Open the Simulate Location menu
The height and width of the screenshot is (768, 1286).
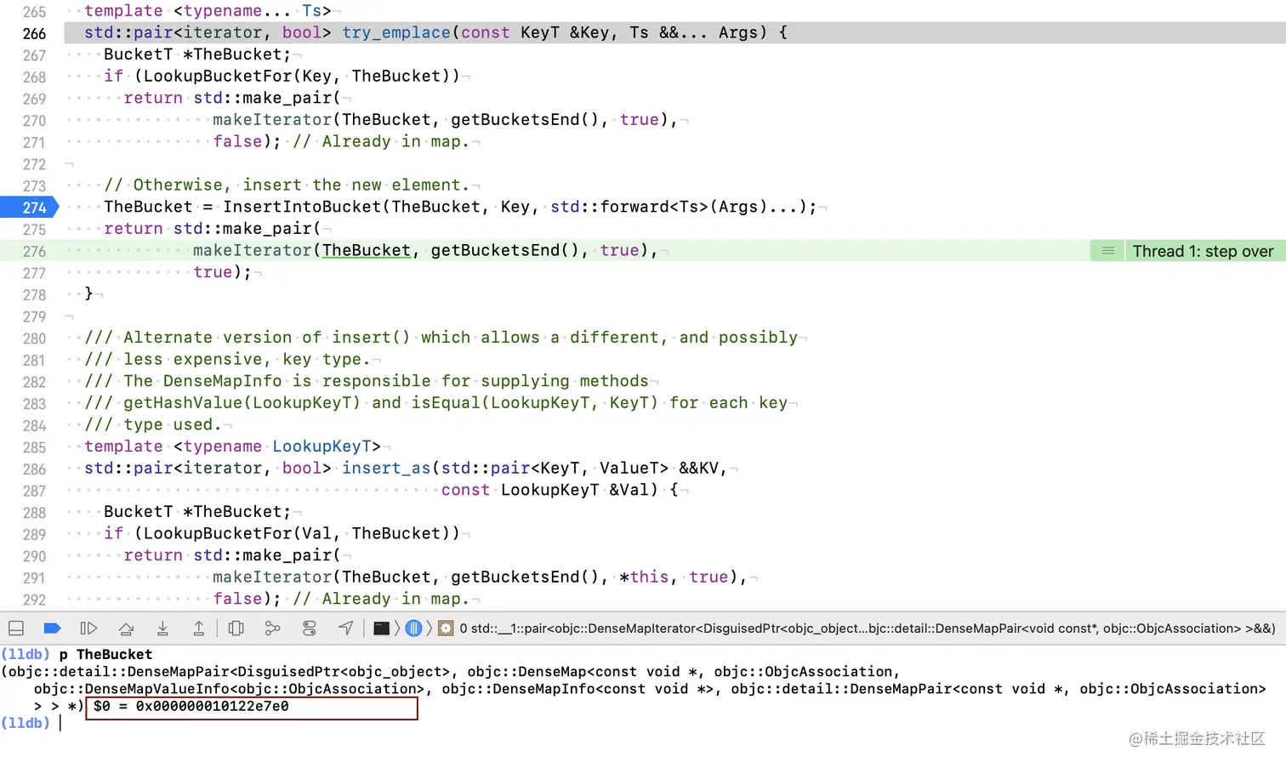(x=345, y=629)
